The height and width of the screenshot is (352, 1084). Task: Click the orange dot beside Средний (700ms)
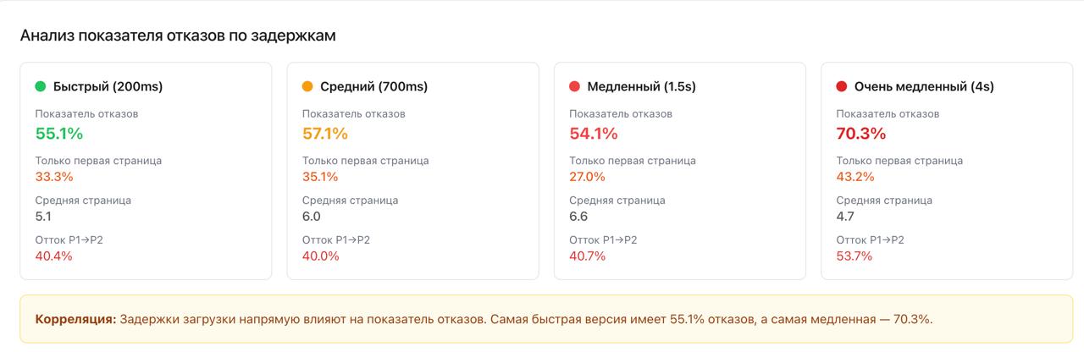pyautogui.click(x=307, y=86)
